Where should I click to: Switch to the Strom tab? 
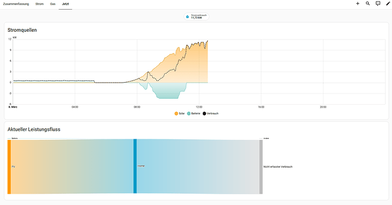tap(40, 4)
